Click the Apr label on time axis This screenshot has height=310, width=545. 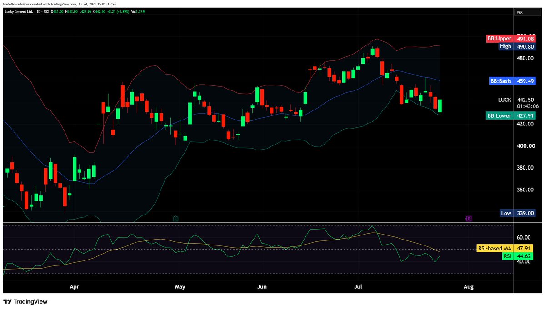coord(75,287)
